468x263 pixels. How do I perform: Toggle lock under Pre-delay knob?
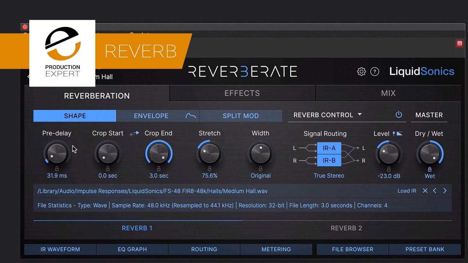pyautogui.click(x=57, y=169)
